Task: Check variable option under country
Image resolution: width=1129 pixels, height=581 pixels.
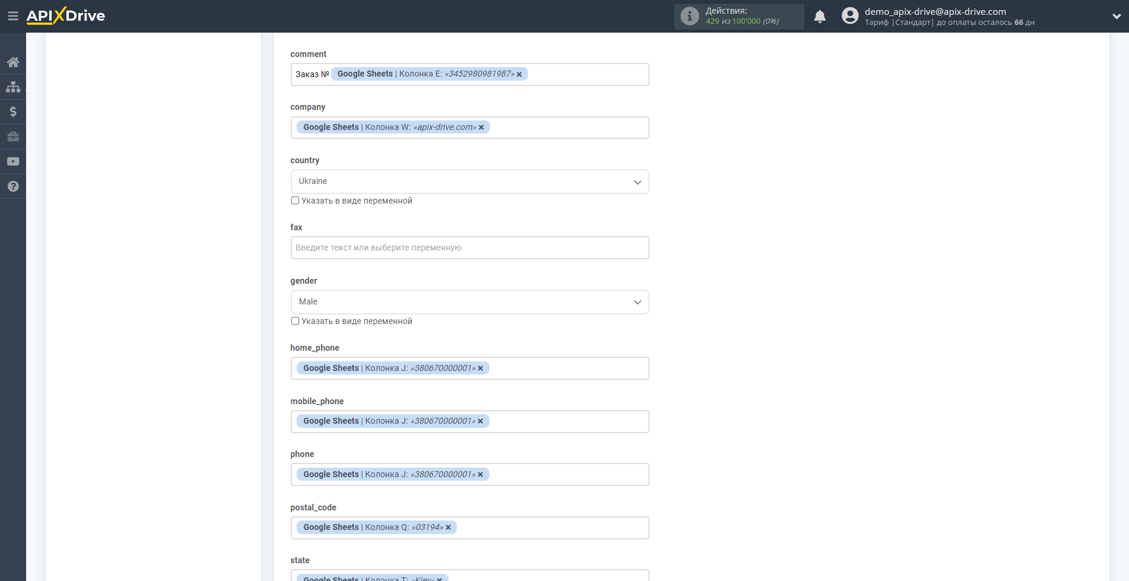Action: pos(295,201)
